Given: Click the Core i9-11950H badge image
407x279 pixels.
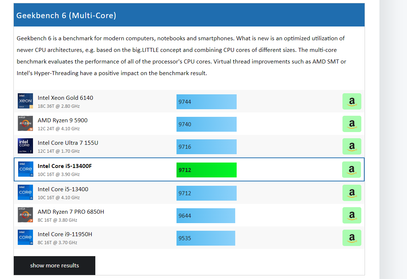Looking at the screenshot, I should (25, 237).
